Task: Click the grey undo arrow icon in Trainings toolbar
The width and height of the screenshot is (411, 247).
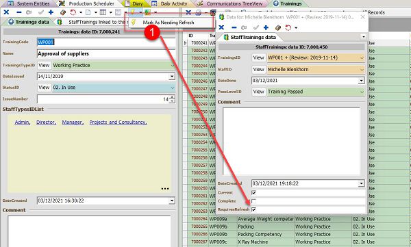Action: coord(29,12)
